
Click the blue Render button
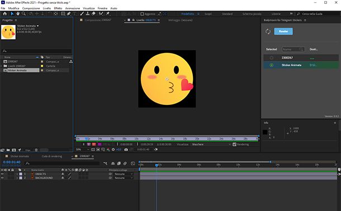coord(283,31)
